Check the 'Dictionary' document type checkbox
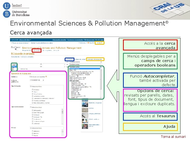This screenshot has width=190, height=142. (32, 124)
